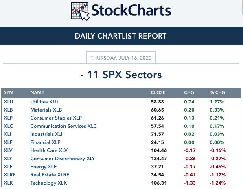Viewport: 243px width, 189px height.
Task: Click the Daily ChartList Report banner
Action: click(x=121, y=36)
